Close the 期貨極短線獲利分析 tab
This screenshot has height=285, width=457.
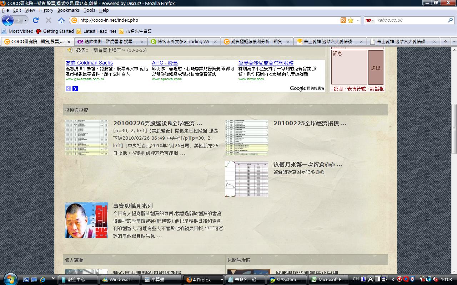coord(288,42)
